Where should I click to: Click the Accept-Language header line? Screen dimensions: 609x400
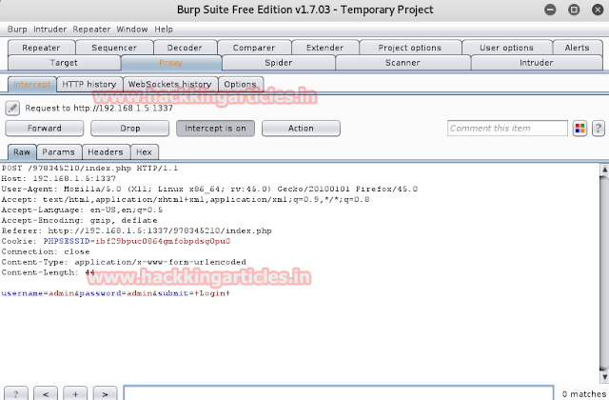[x=82, y=210]
